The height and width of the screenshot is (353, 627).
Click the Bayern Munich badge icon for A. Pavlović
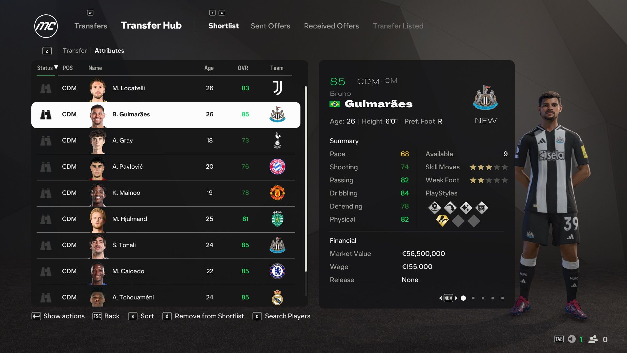coord(277,166)
